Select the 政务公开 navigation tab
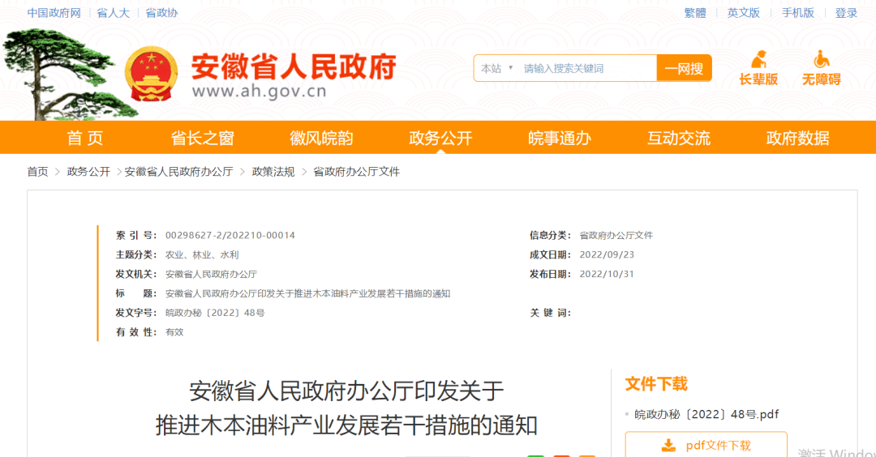 click(x=440, y=138)
